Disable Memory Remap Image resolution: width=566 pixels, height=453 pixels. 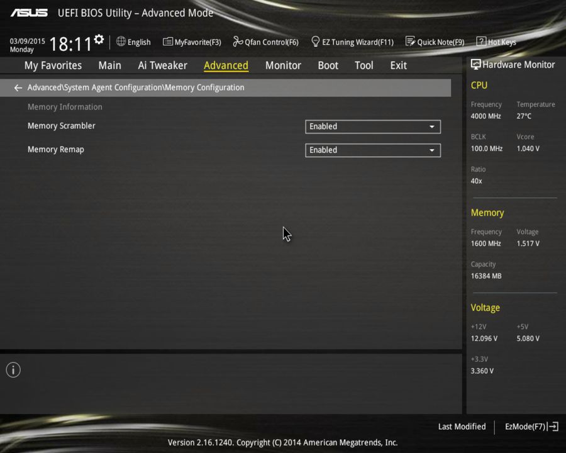point(372,150)
